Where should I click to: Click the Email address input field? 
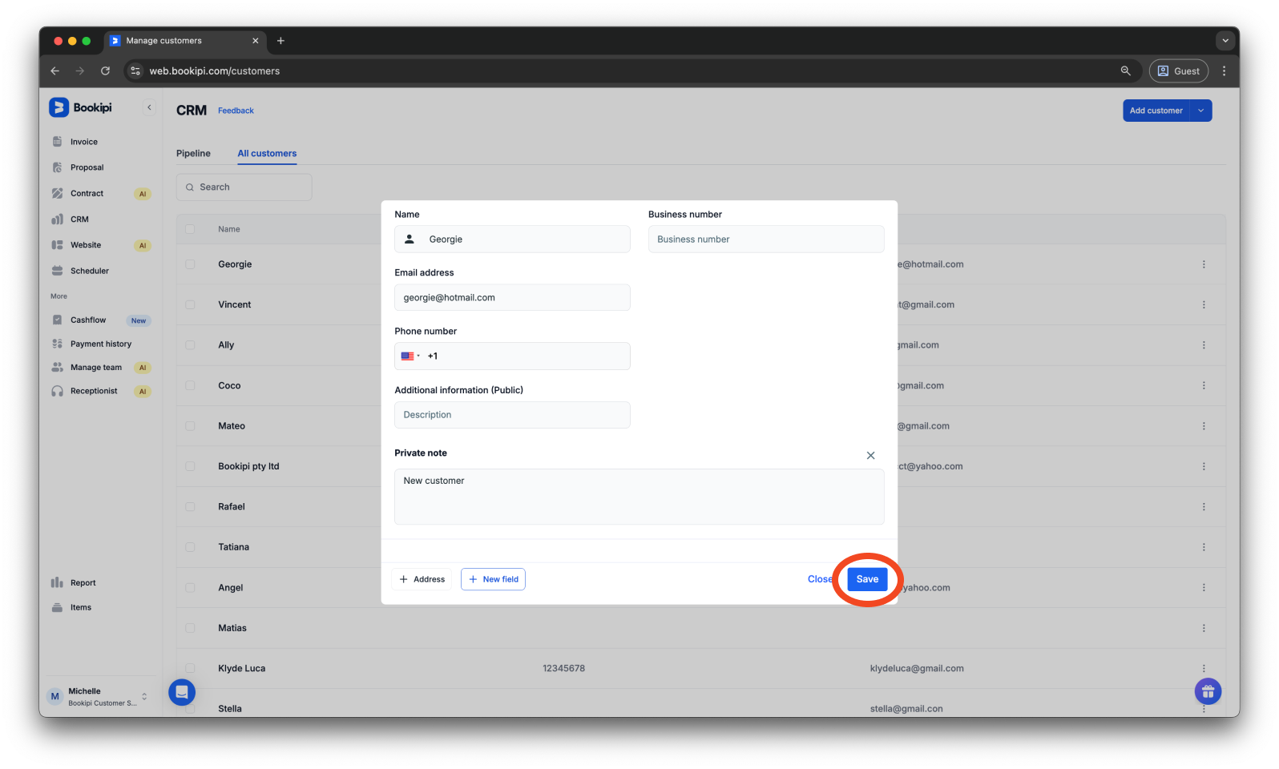pos(512,297)
